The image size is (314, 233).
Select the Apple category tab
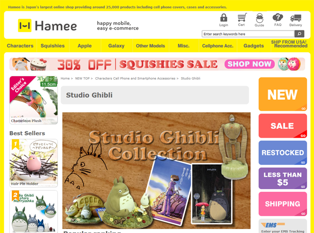pyautogui.click(x=85, y=46)
